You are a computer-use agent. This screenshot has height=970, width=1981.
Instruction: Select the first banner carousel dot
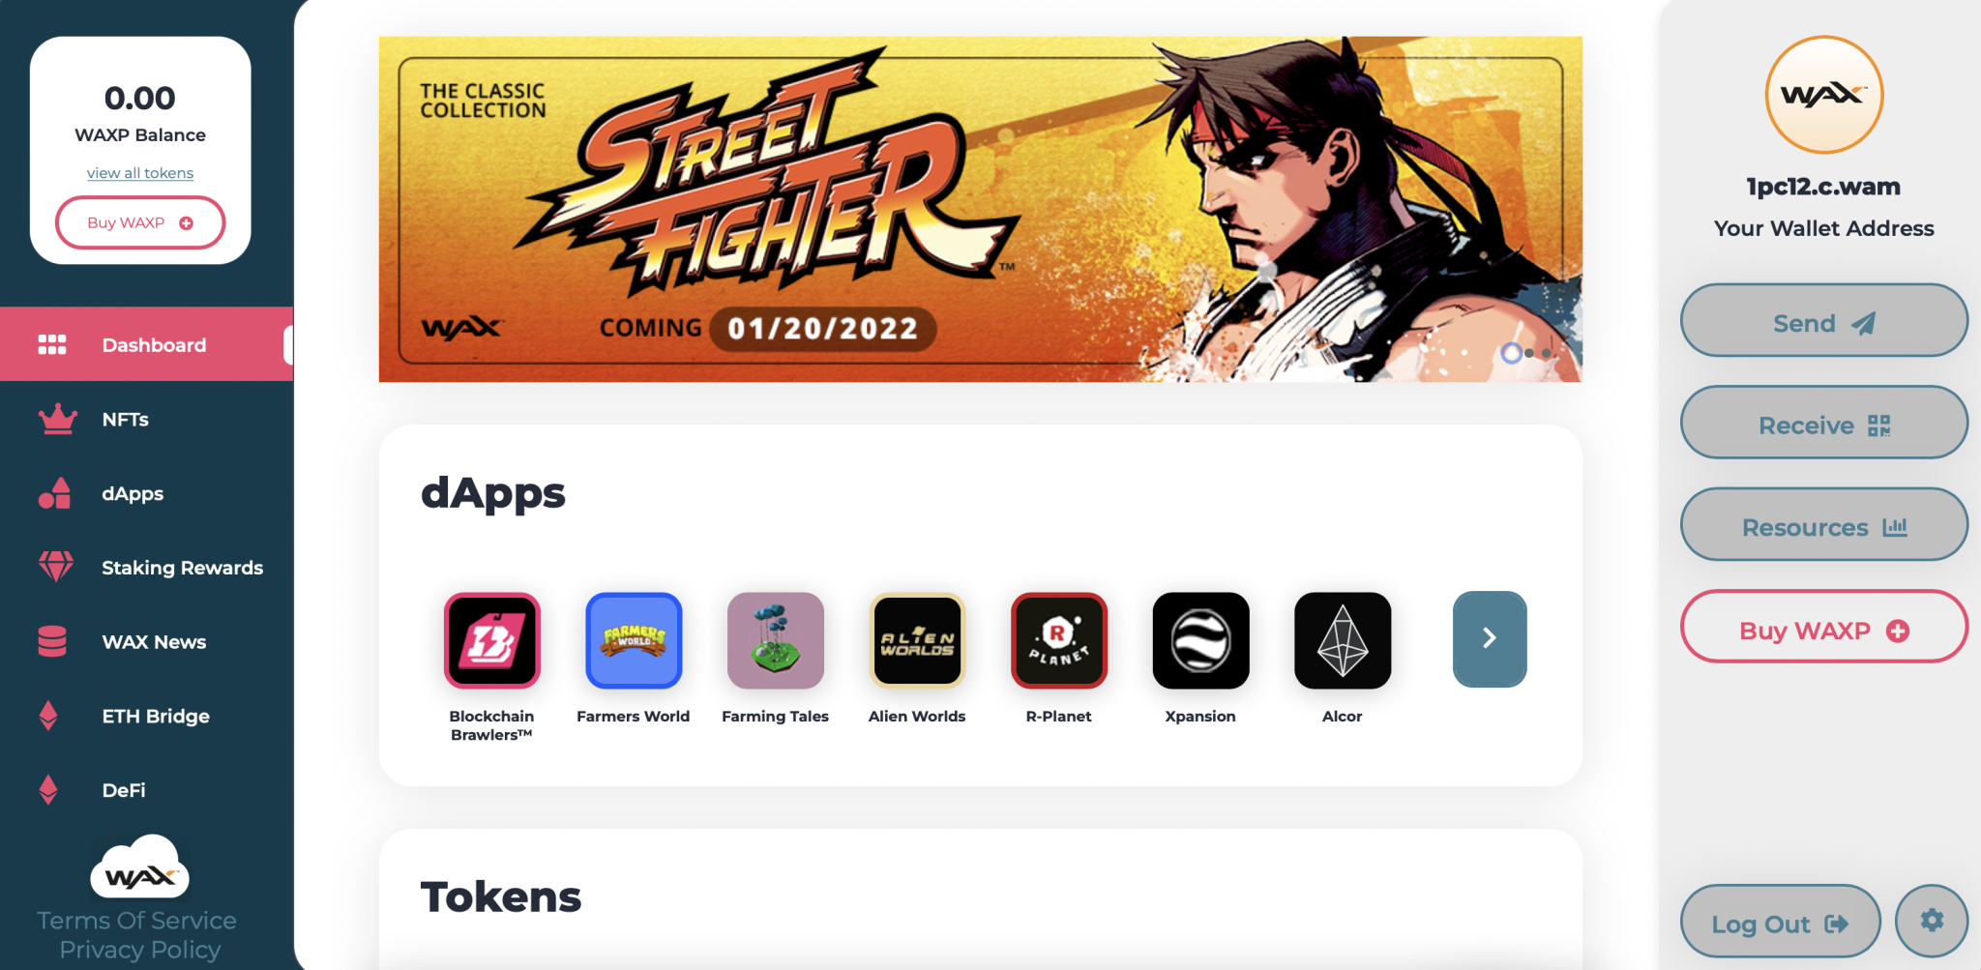(x=1511, y=353)
